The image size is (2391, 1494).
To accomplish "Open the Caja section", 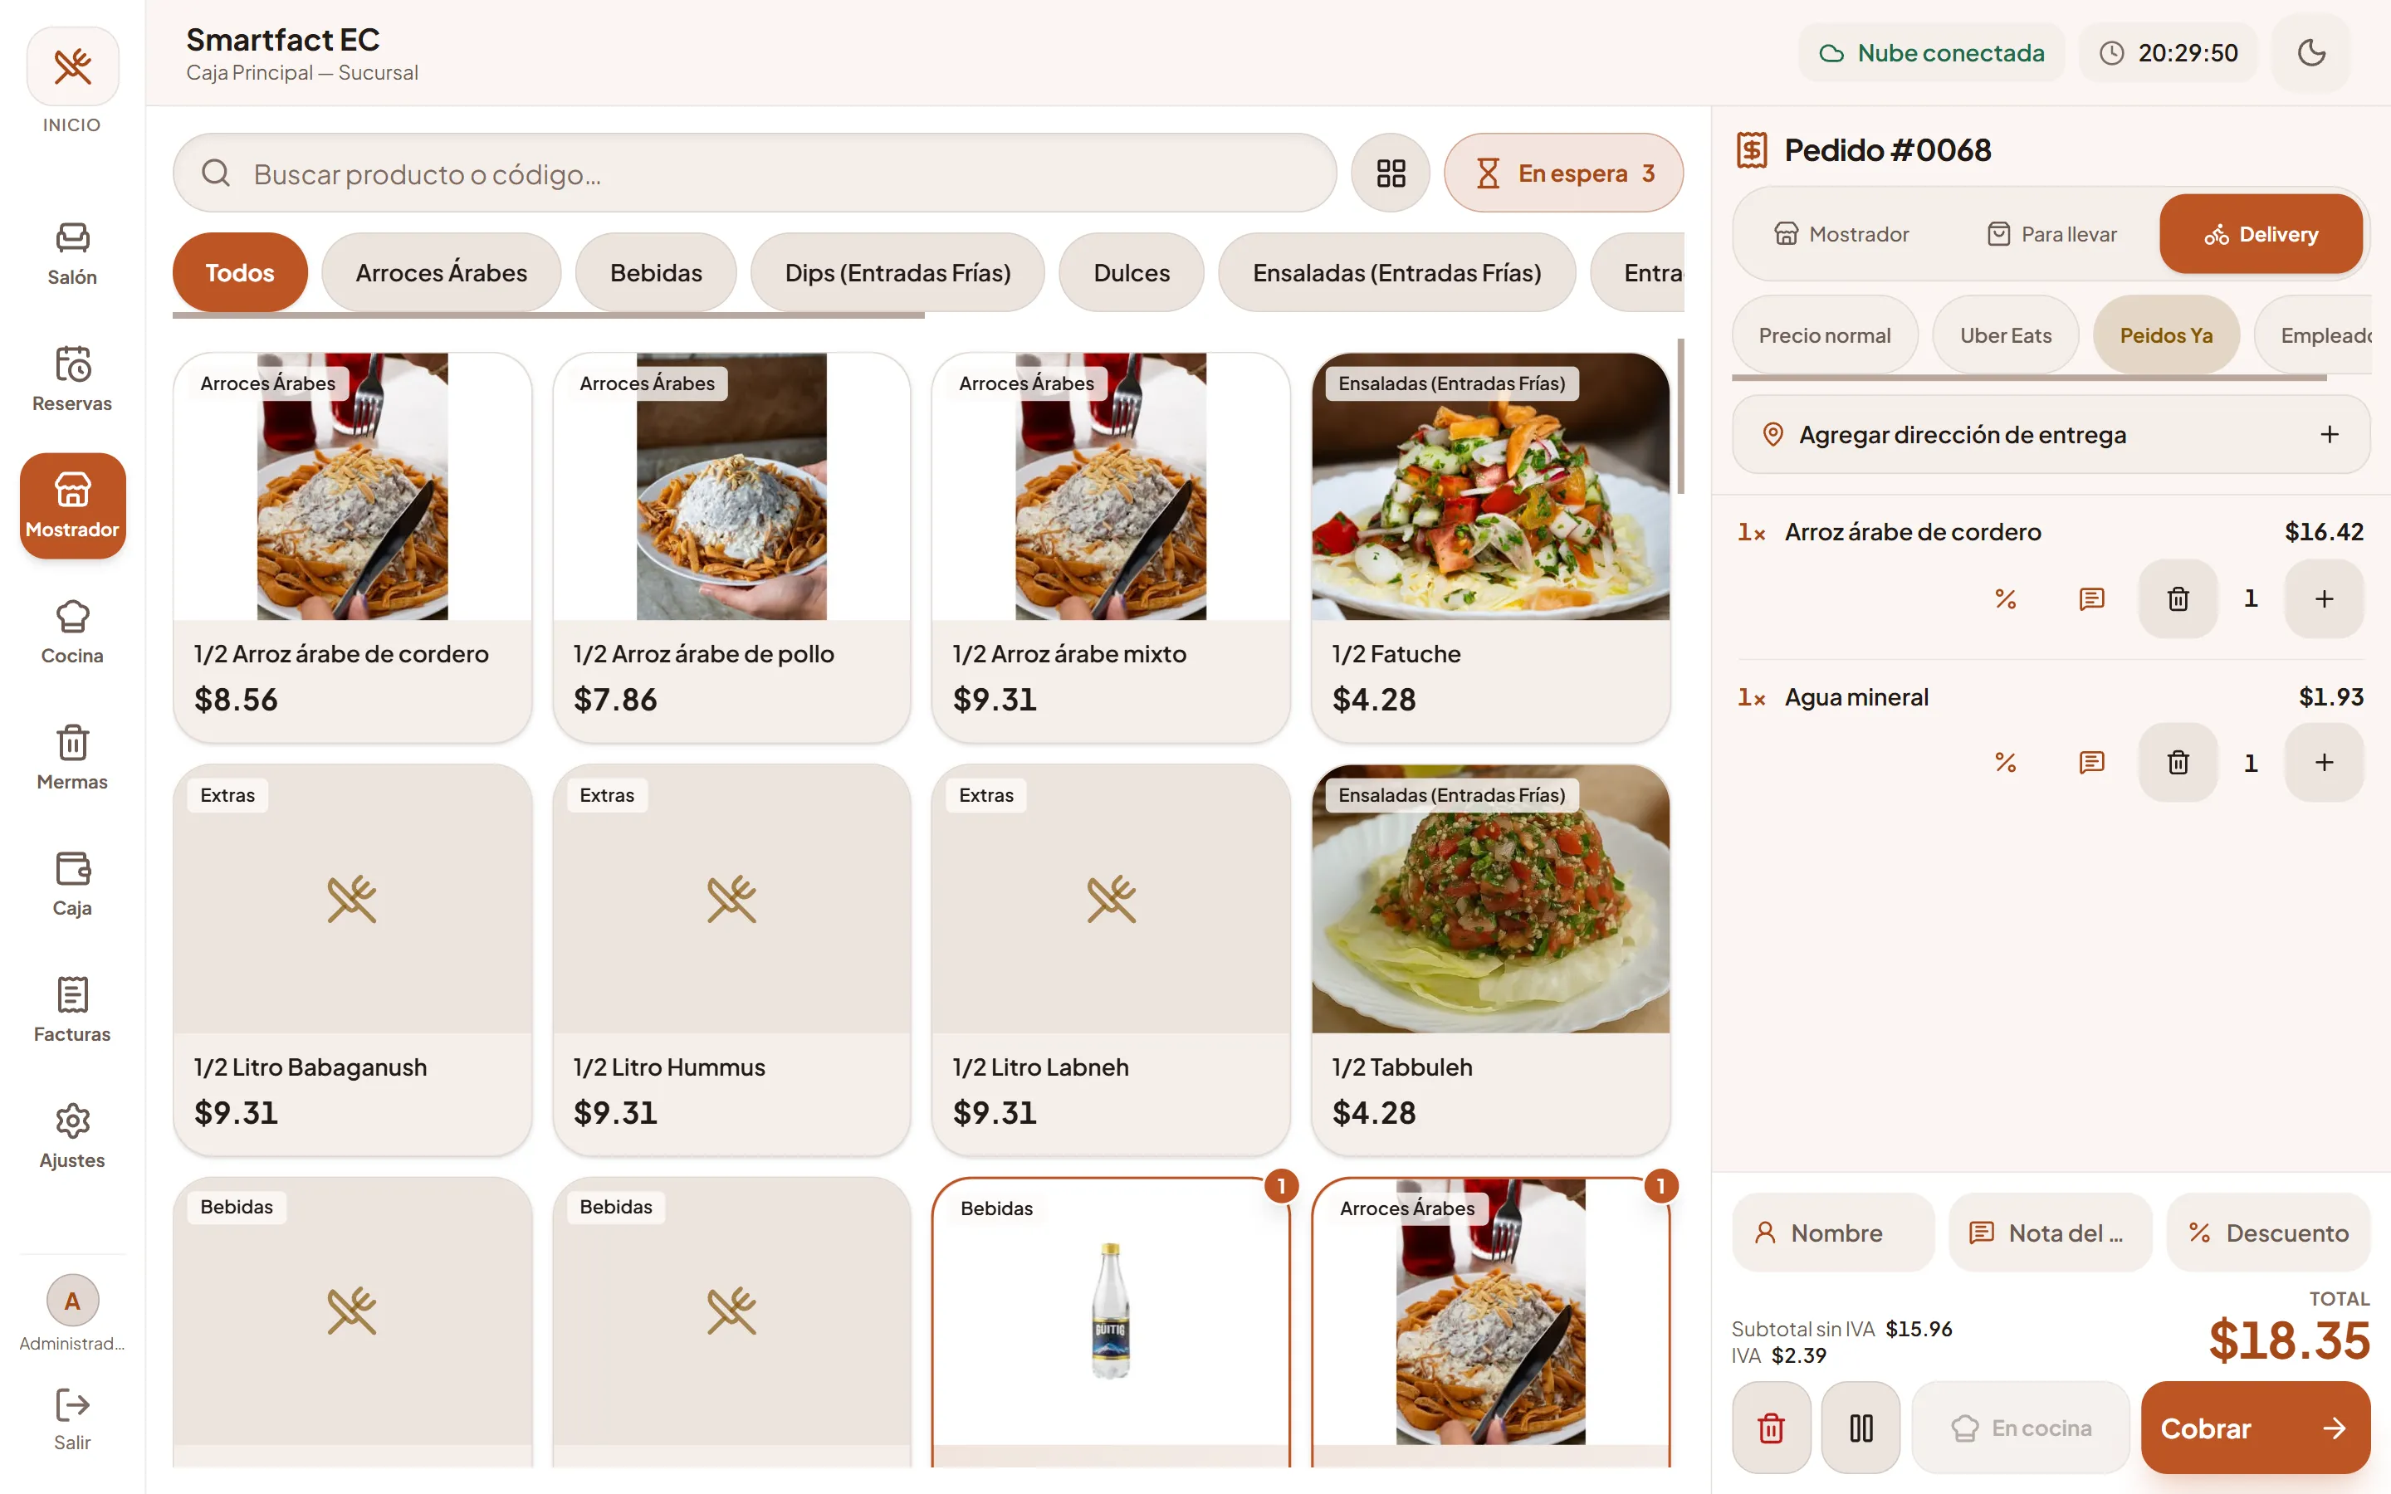I will pos(72,883).
